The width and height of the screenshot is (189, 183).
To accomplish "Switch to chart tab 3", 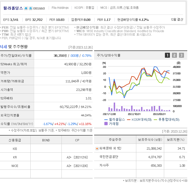I will [x=181, y=55].
